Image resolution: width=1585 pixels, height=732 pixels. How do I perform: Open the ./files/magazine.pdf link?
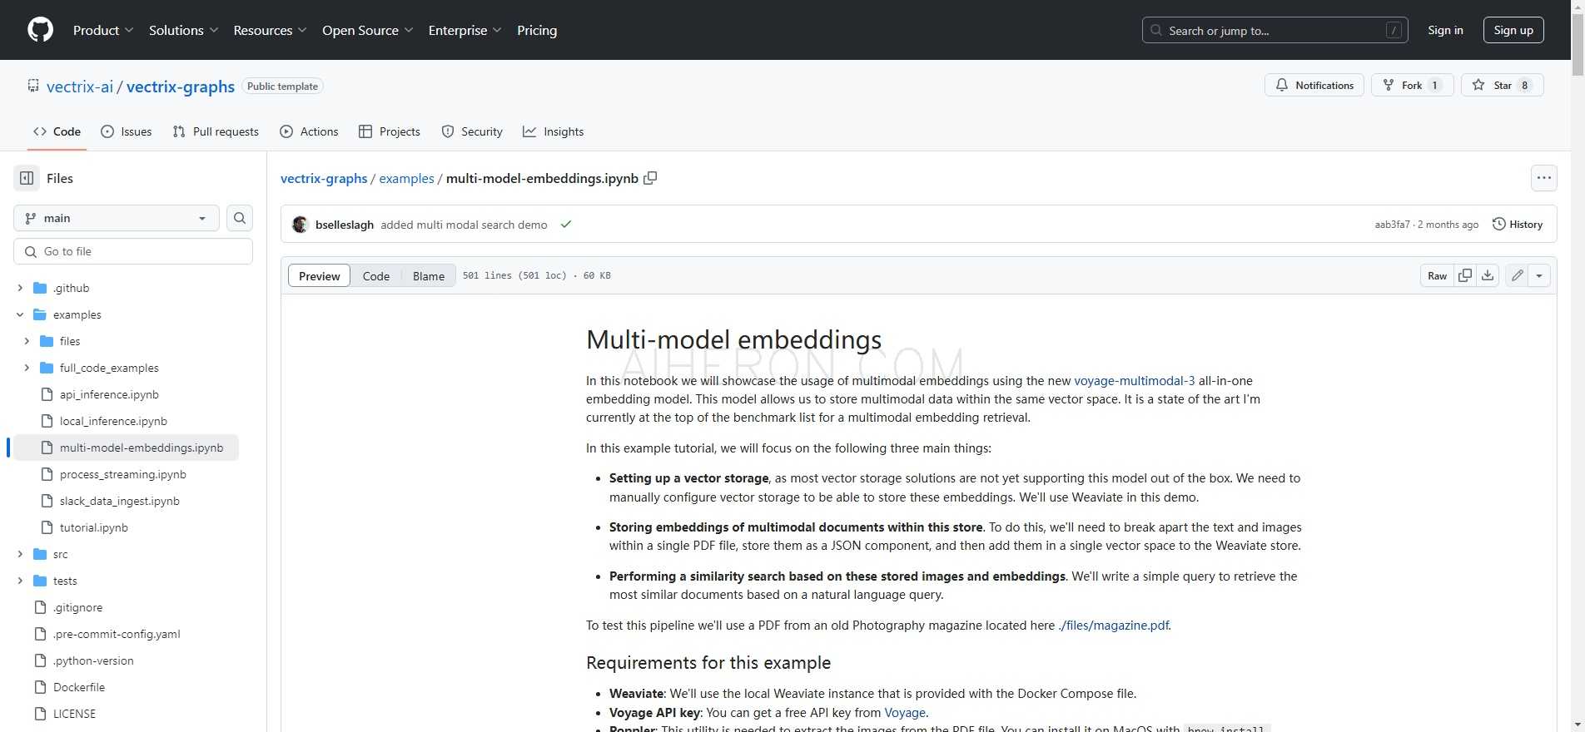point(1114,626)
